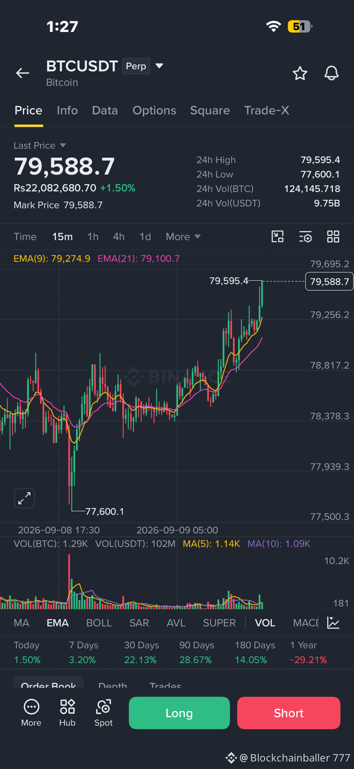The height and width of the screenshot is (769, 354).
Task: Expand chart to fullscreen with arrows icon
Action: [x=24, y=498]
